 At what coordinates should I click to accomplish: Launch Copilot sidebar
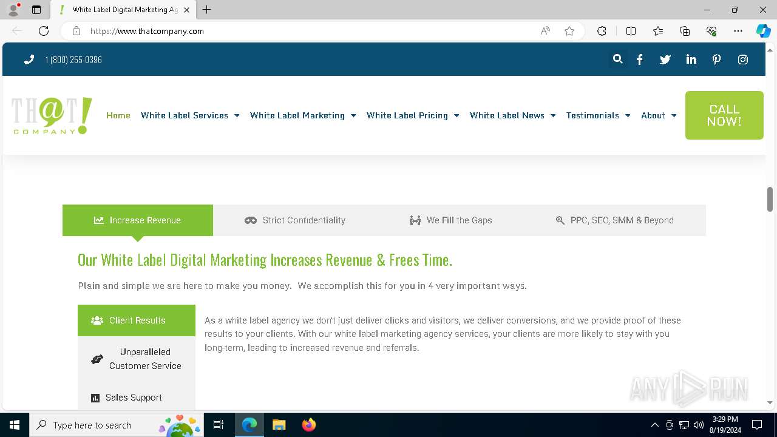(763, 31)
